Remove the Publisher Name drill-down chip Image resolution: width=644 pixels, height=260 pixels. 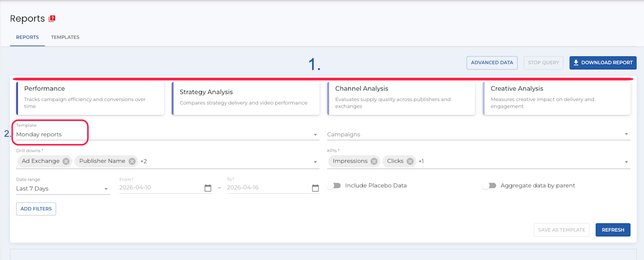click(x=132, y=161)
